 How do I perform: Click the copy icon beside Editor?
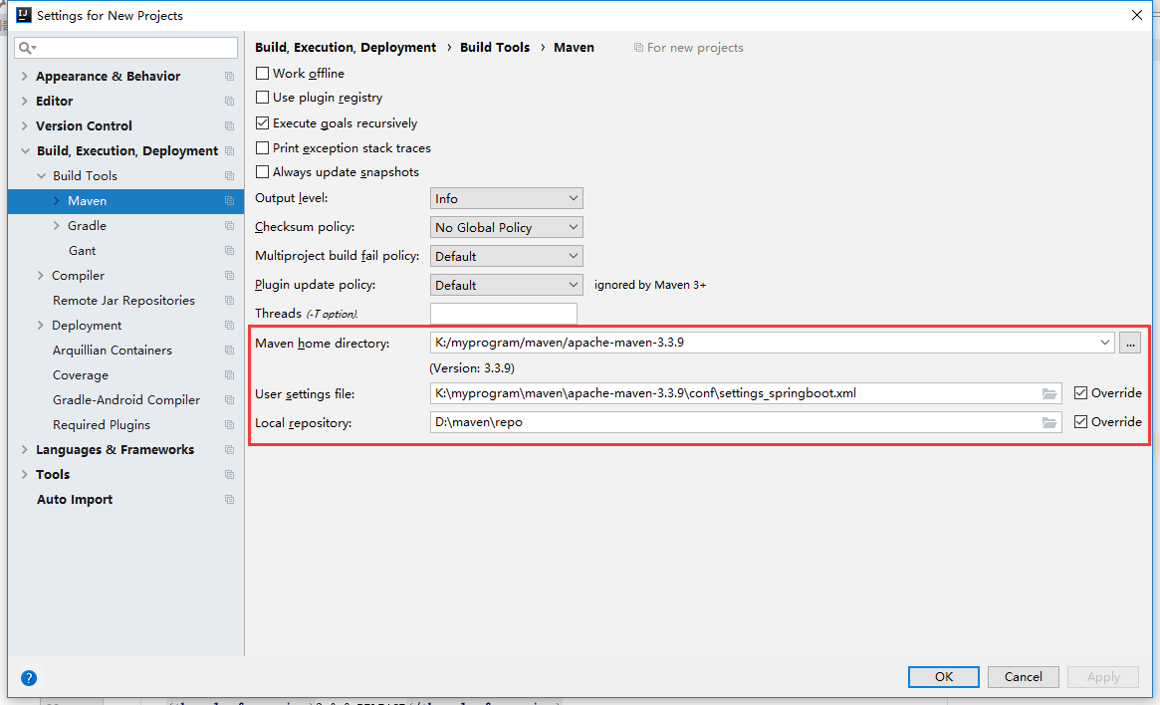(229, 102)
